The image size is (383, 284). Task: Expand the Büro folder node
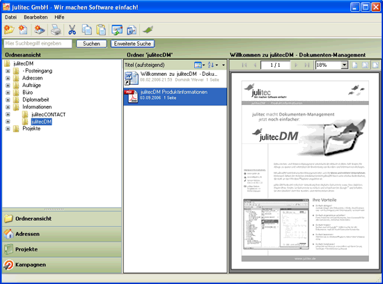point(8,93)
